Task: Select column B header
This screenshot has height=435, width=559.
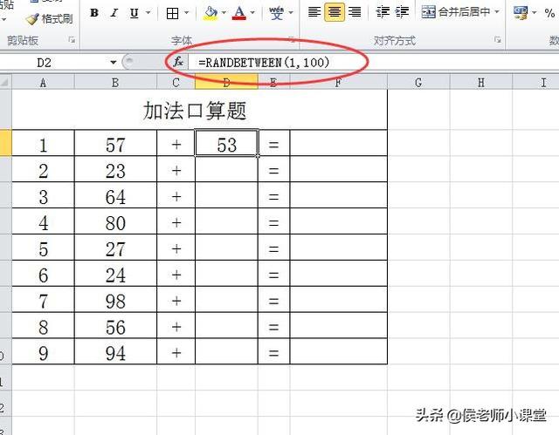Action: (x=115, y=83)
